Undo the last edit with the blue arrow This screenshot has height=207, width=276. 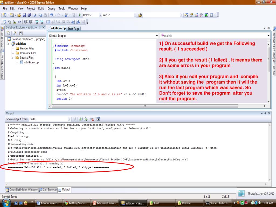pos(51,15)
